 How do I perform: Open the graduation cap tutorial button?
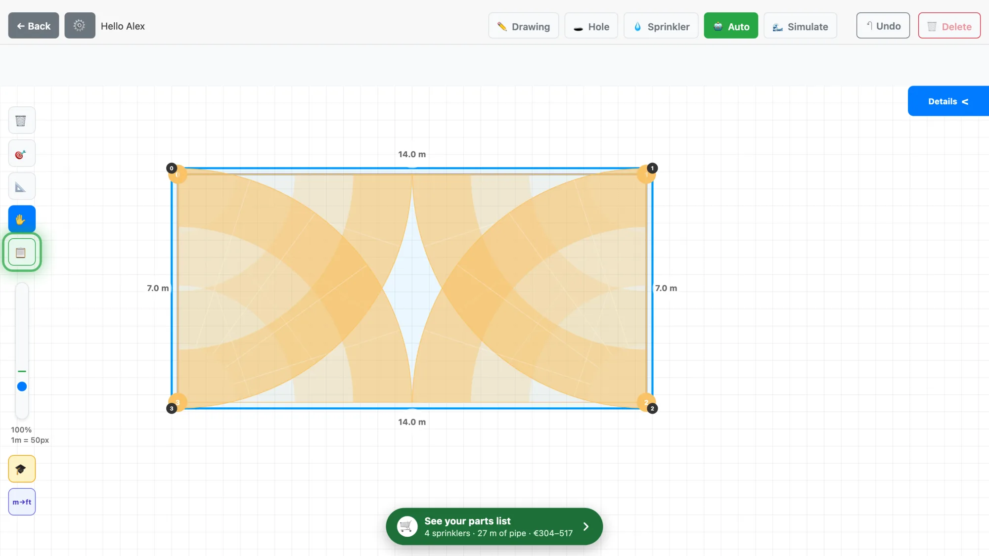pos(22,469)
